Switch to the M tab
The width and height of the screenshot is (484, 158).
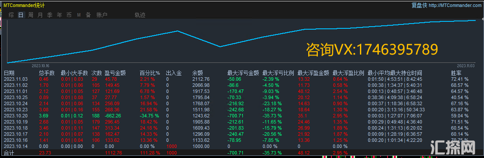click(79, 15)
